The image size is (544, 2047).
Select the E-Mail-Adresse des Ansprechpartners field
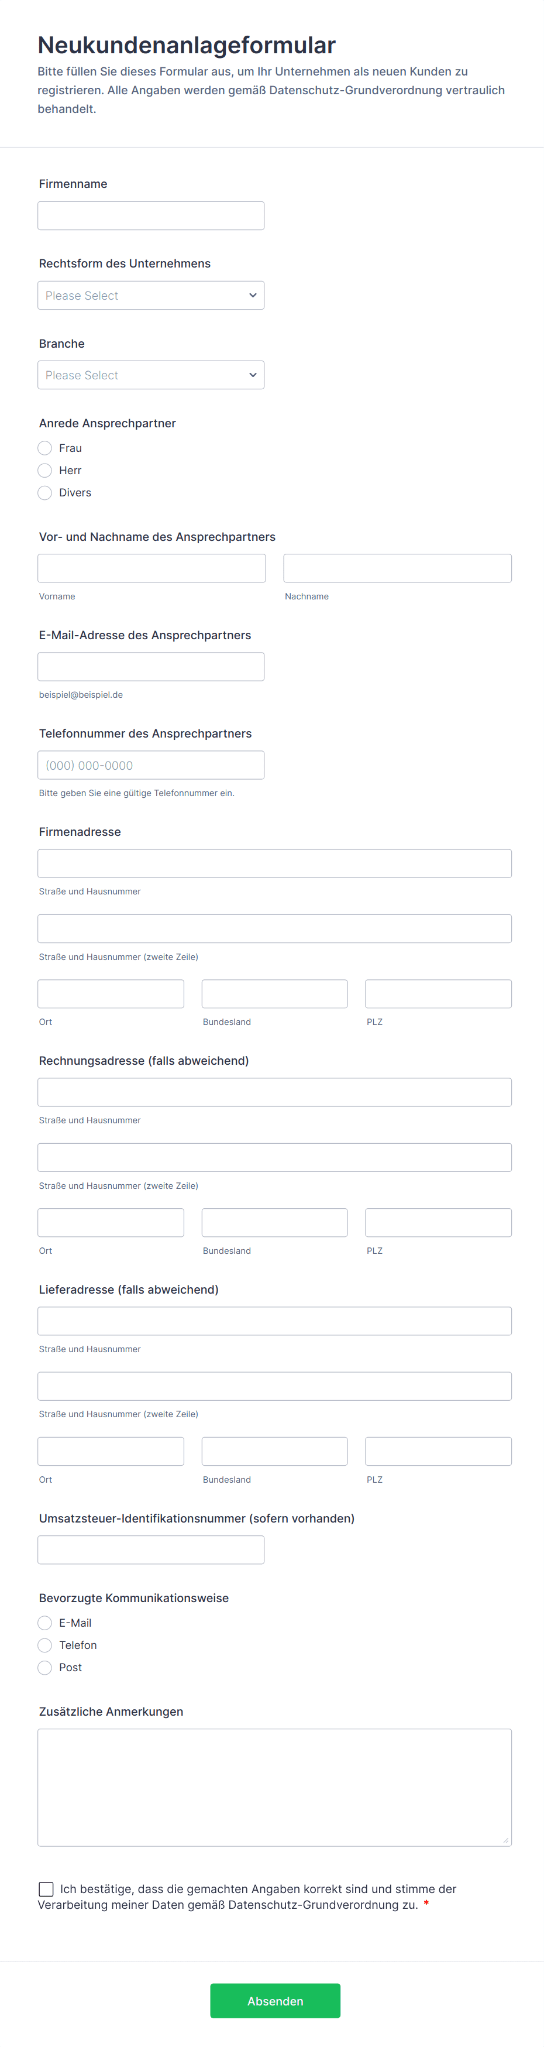(x=151, y=666)
